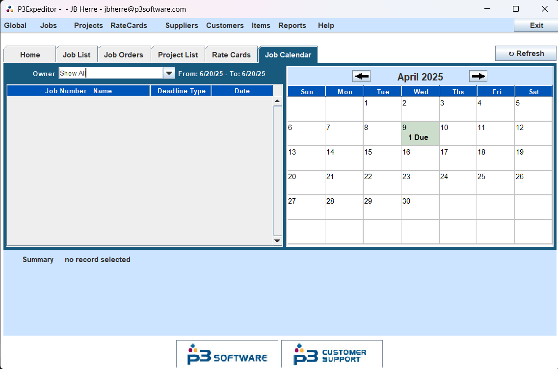558x369 pixels.
Task: Sort by the Job Number - Name column header
Action: pos(79,91)
